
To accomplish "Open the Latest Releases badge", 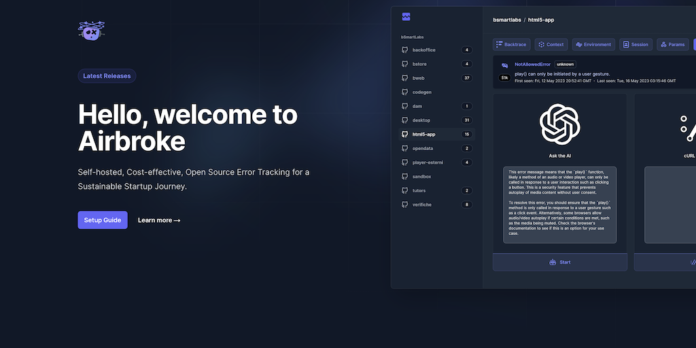I will click(x=107, y=76).
